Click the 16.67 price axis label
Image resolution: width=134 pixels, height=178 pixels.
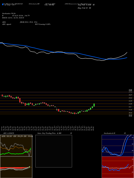(131, 95)
